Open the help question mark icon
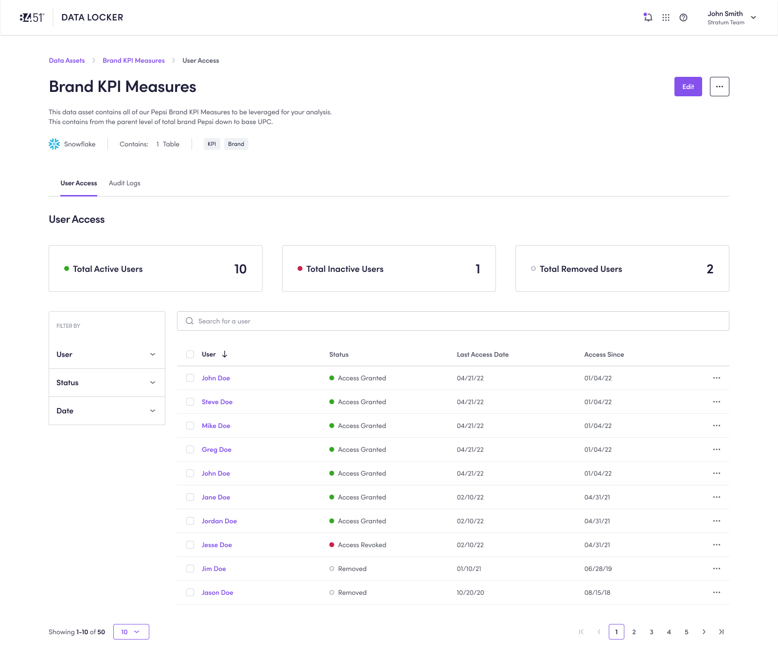This screenshot has width=778, height=659. (683, 18)
